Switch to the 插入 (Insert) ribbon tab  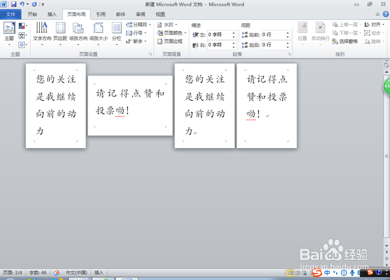[52, 14]
